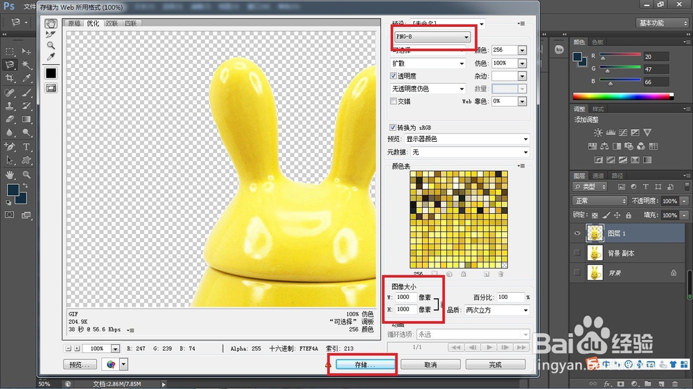Switch to the 色板 swatches tab
The width and height of the screenshot is (693, 389).
(x=597, y=42)
